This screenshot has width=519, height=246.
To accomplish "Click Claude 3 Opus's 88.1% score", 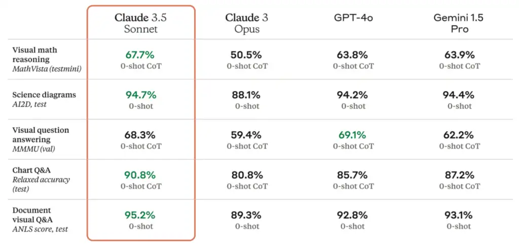I will click(247, 95).
